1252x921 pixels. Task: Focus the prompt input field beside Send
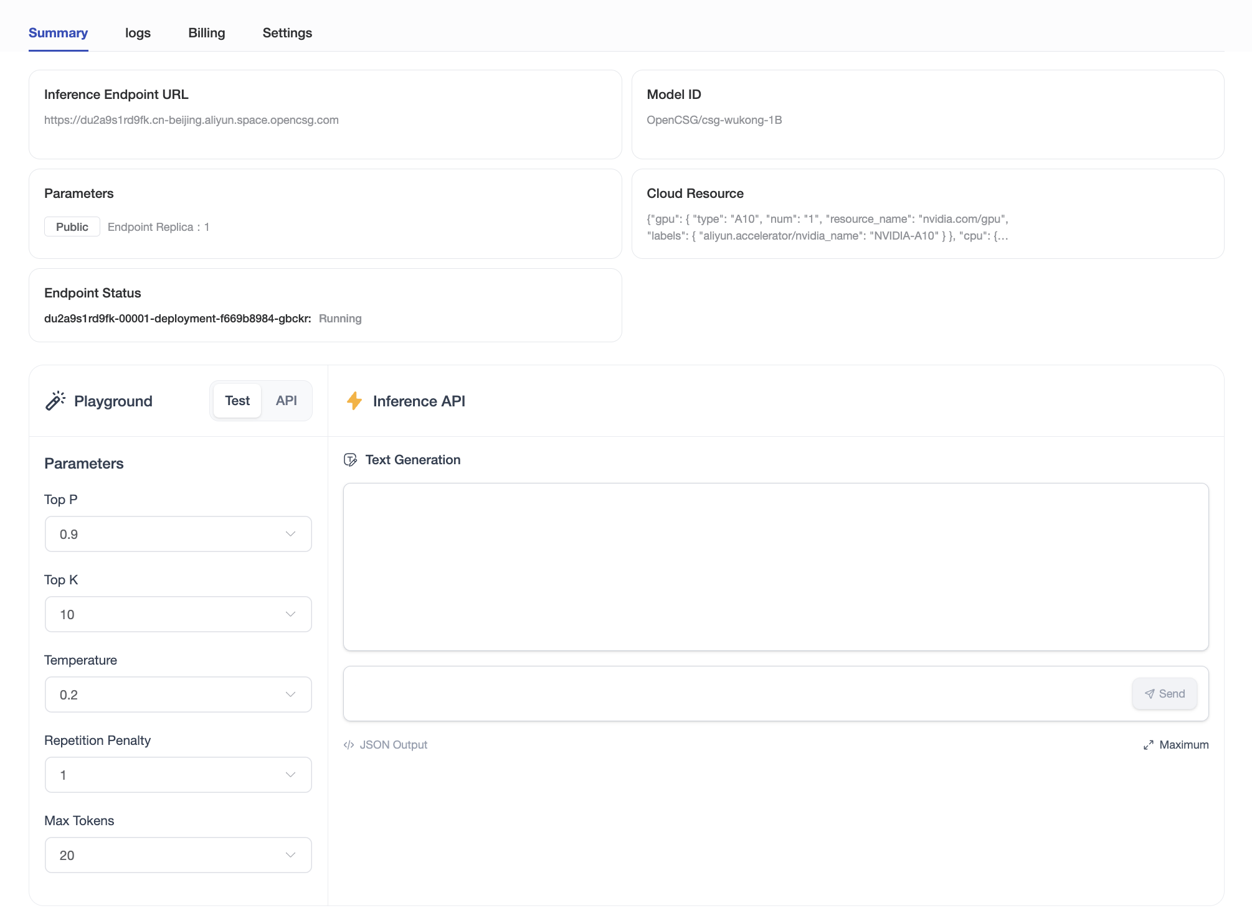point(735,694)
